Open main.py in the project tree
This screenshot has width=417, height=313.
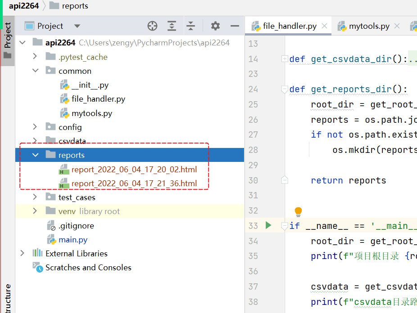click(73, 240)
